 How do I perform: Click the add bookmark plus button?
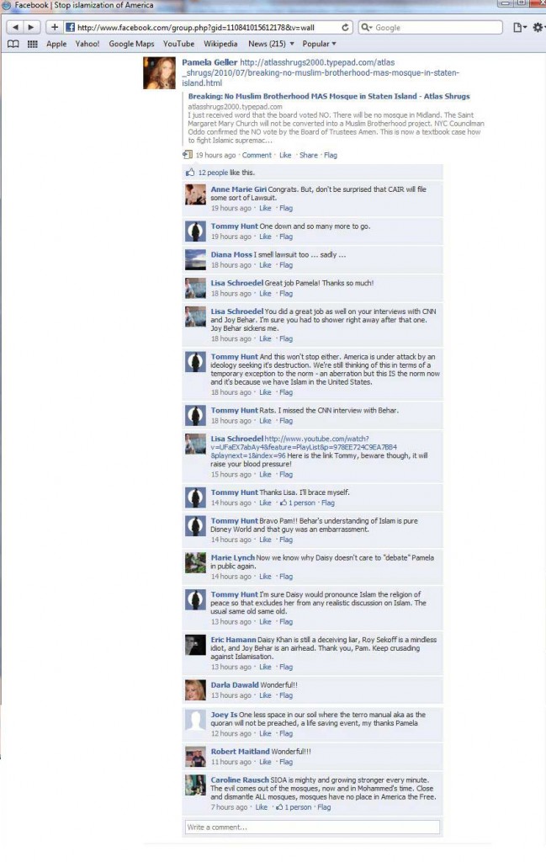click(x=55, y=27)
